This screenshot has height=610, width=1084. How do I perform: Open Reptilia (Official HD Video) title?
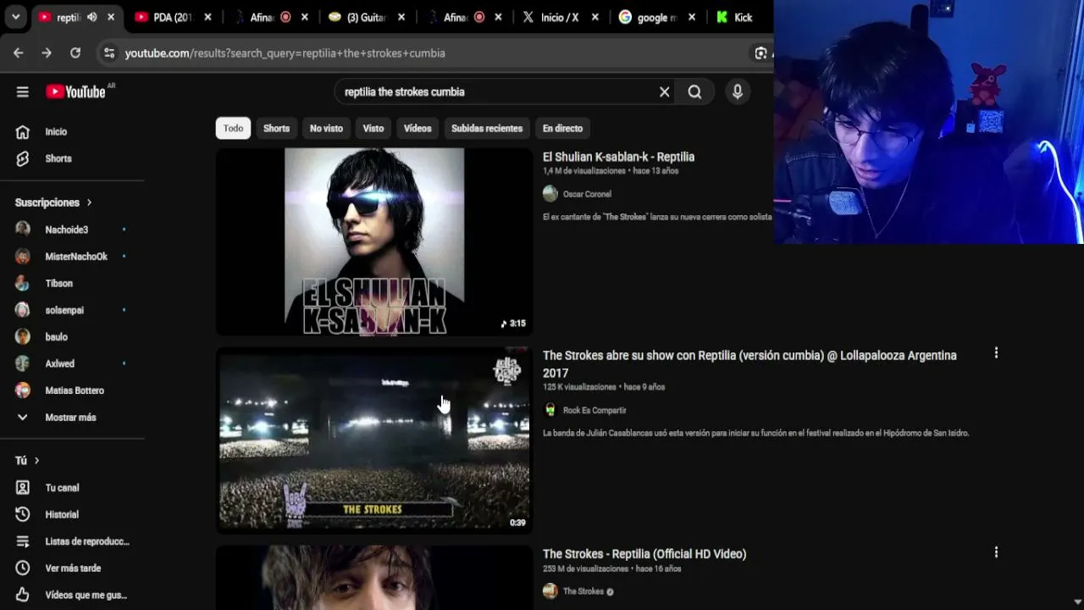644,553
